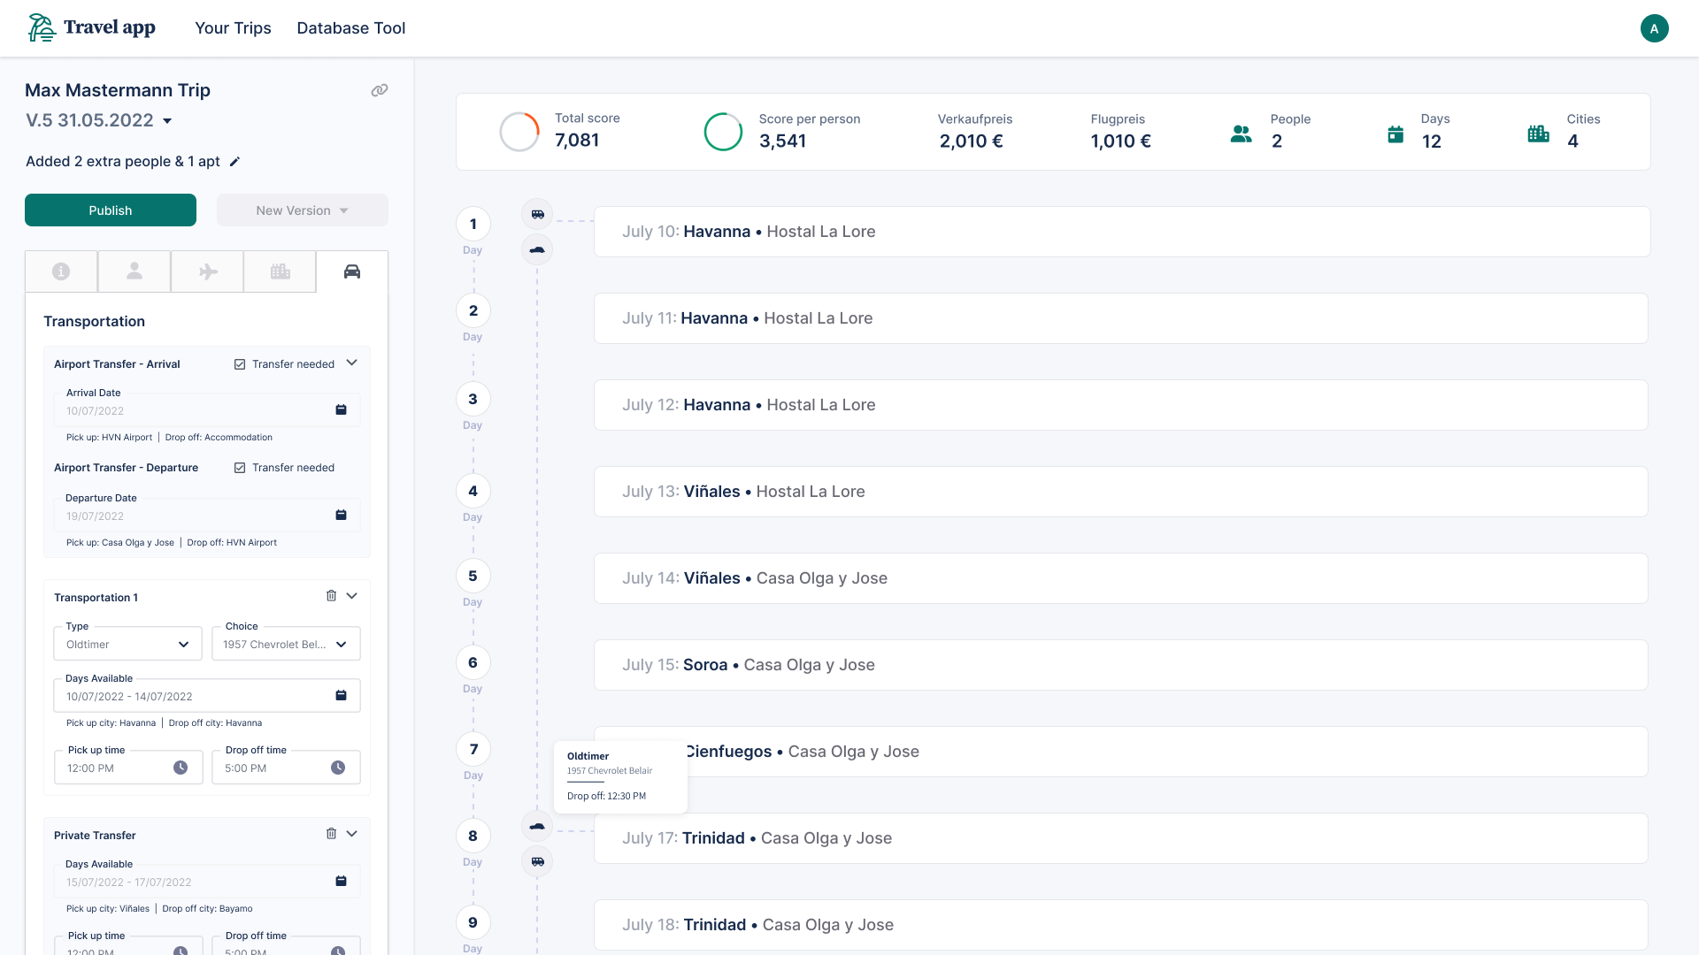Open Transportation 1 Days Available calendar
This screenshot has width=1699, height=955.
click(341, 696)
